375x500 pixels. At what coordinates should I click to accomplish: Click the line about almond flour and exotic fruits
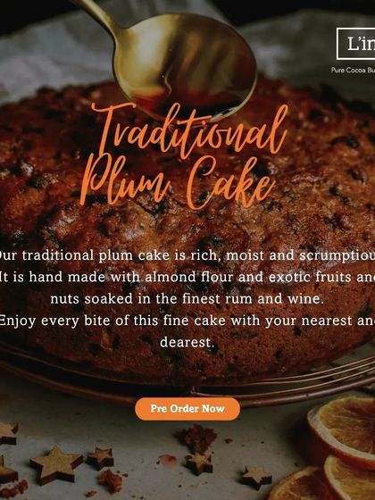click(187, 277)
